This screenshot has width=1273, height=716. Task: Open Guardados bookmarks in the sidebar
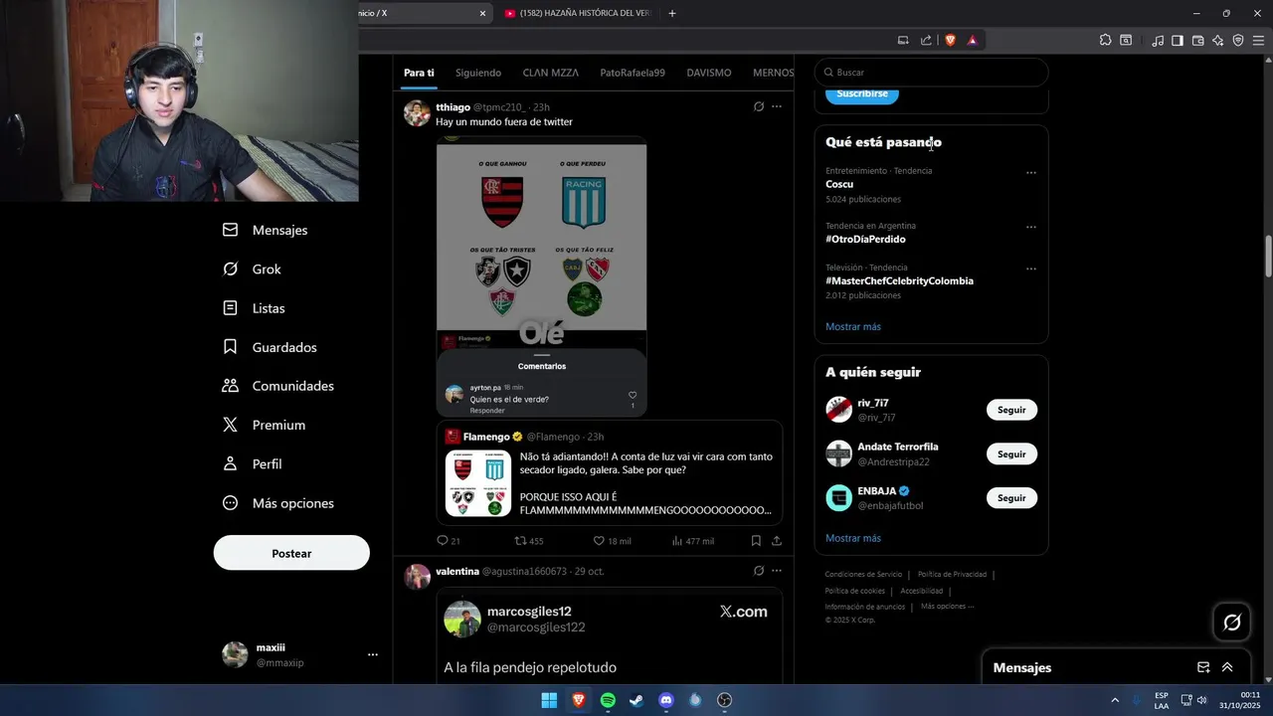tap(271, 347)
